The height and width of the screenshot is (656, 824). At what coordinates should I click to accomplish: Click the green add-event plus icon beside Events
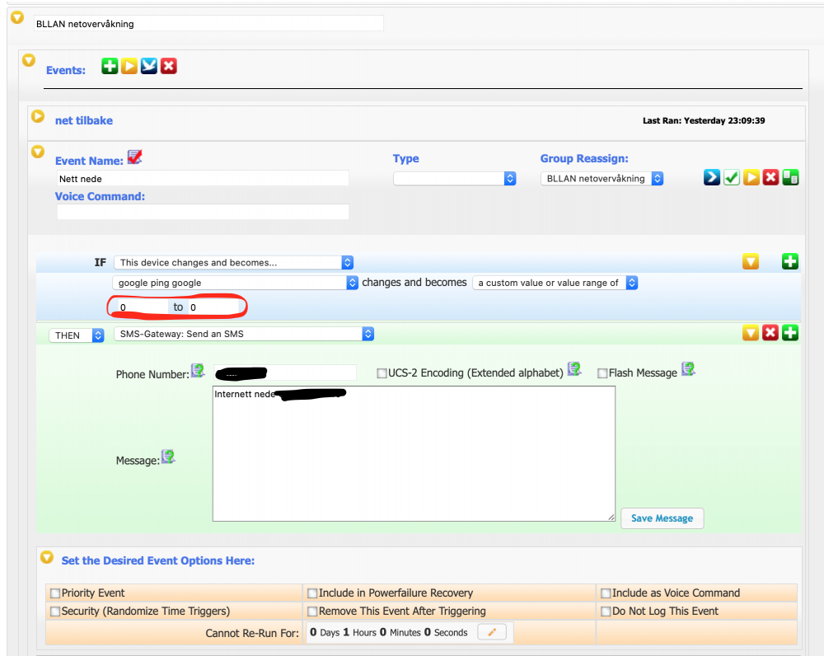pos(110,66)
